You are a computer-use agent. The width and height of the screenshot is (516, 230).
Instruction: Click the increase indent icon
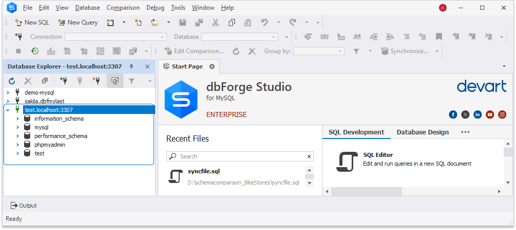tap(390, 37)
